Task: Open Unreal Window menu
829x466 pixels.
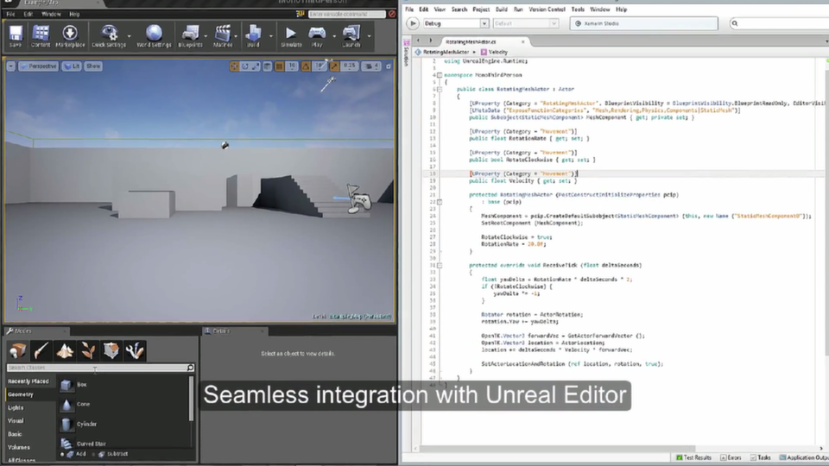Action: (51, 15)
